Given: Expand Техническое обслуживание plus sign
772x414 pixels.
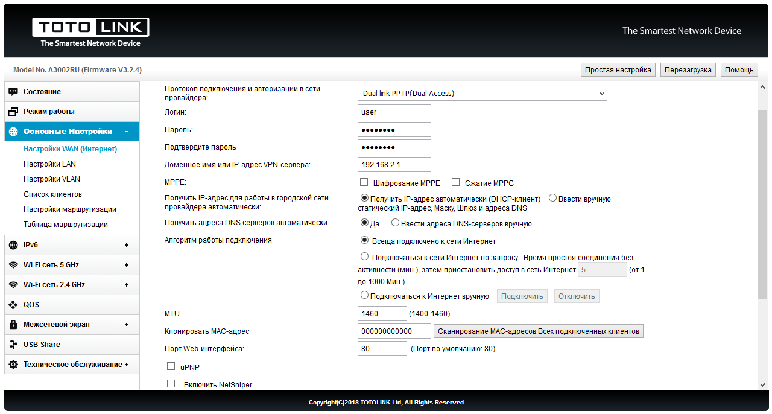Looking at the screenshot, I should point(127,365).
